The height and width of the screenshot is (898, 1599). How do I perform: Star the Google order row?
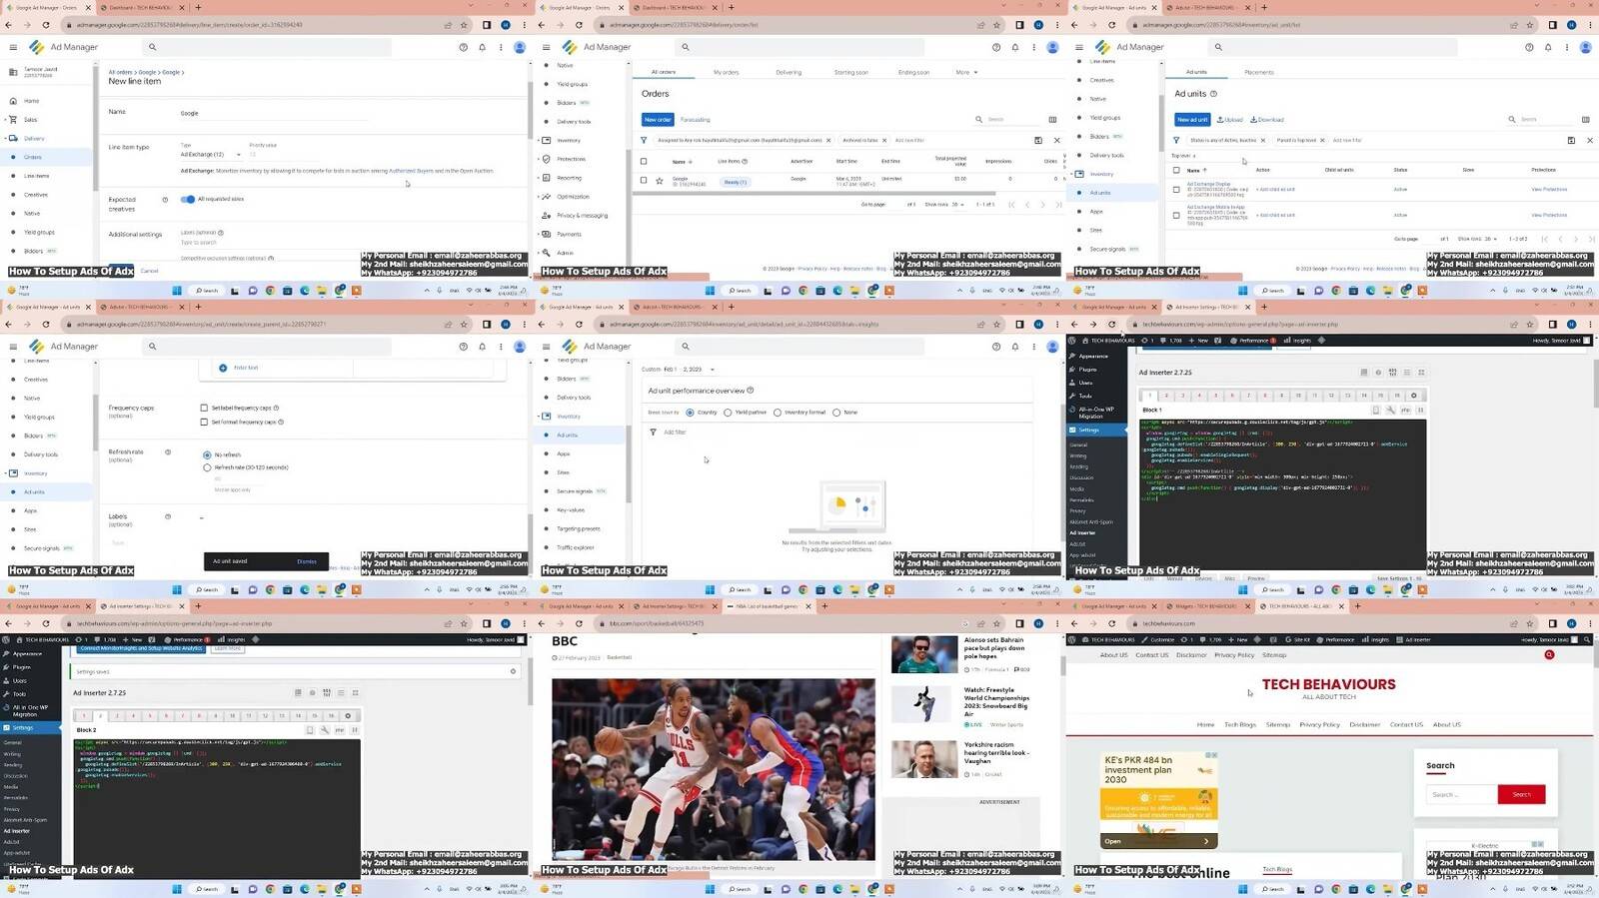660,181
